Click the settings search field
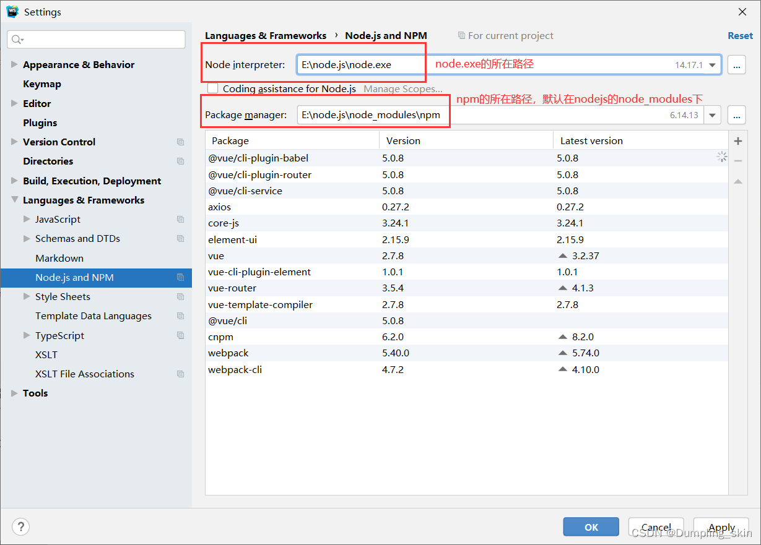This screenshot has height=545, width=761. [96, 40]
